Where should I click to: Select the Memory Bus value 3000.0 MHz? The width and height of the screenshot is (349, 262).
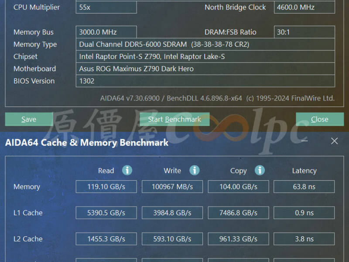[106, 32]
